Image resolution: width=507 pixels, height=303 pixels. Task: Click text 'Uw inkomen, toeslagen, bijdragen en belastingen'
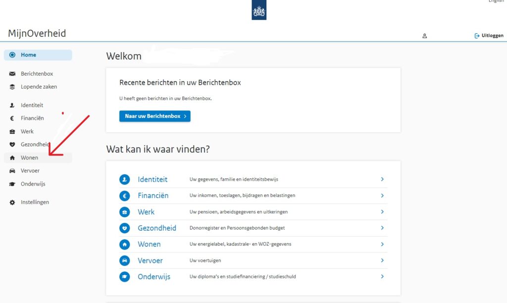tap(243, 196)
